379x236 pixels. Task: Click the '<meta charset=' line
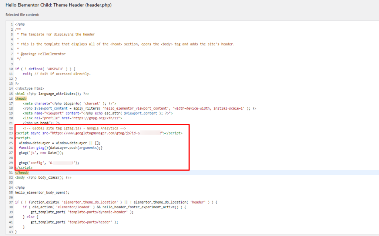click(x=70, y=103)
